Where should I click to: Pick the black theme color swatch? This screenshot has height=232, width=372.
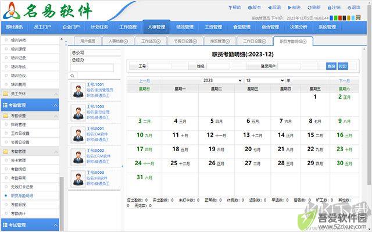344,18
